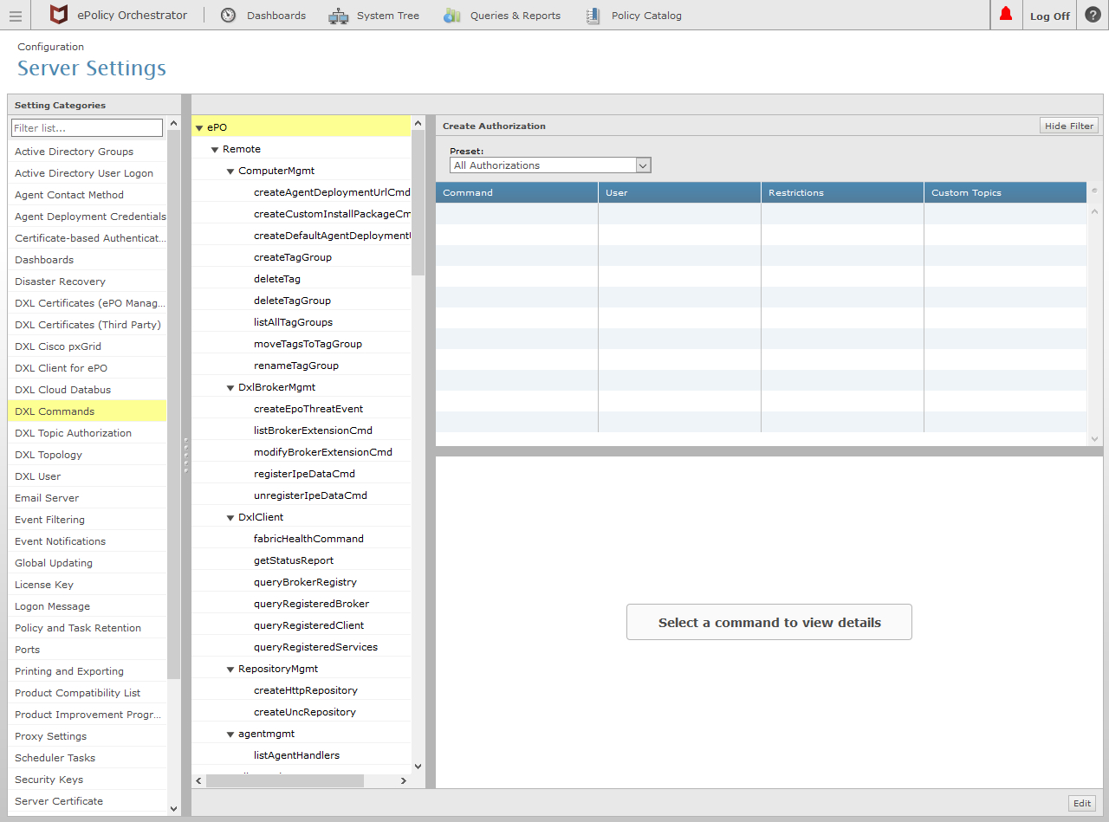This screenshot has height=822, width=1109.
Task: Open the help question mark icon
Action: click(x=1093, y=15)
